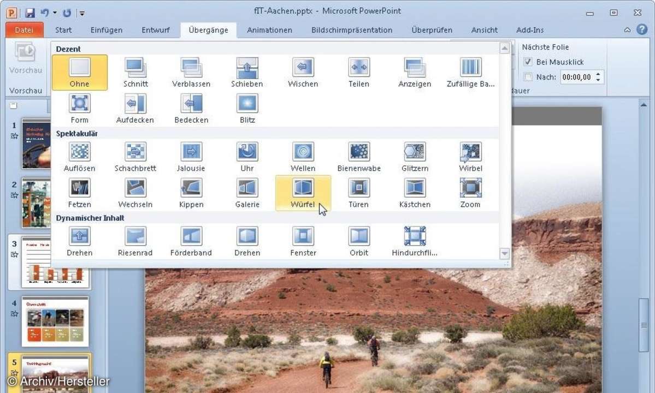655x393 pixels.
Task: Choose the Verblassen transition
Action: pos(191,73)
